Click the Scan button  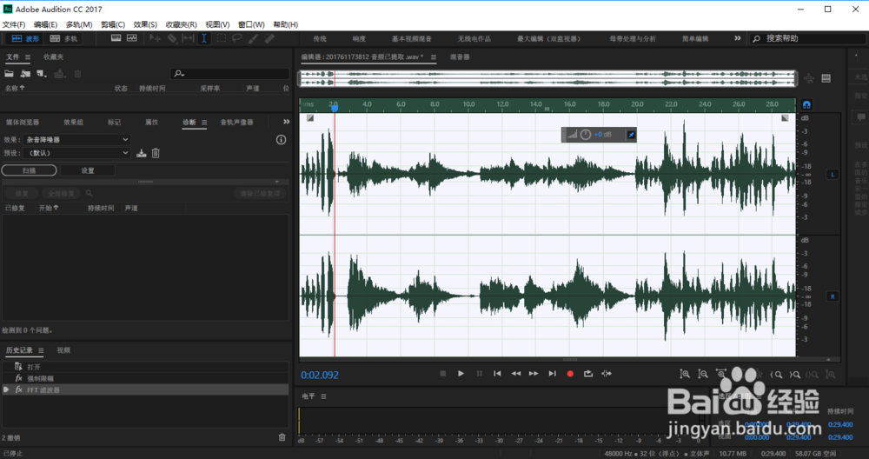point(29,170)
